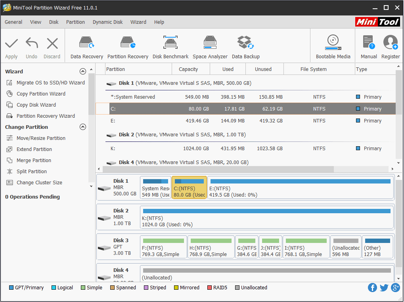Select Disk 3 Unallocated 596 MB block
Viewport: 404px width, 302px height.
(x=346, y=247)
